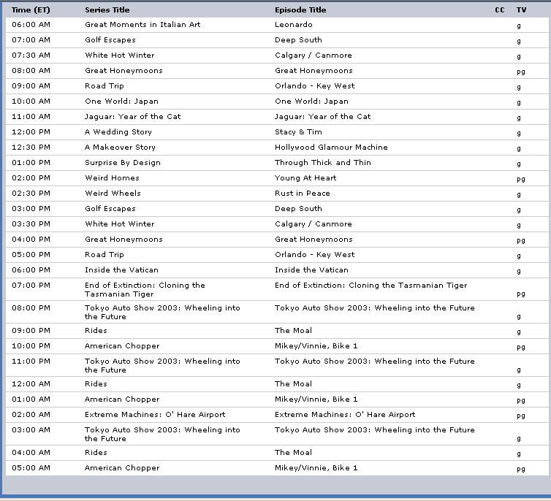This screenshot has height=501, width=551.
Task: Select Weird Homes series title
Action: coord(112,178)
